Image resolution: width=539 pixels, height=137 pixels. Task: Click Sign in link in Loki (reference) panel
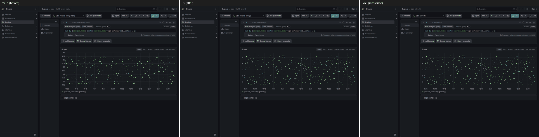click(534, 9)
